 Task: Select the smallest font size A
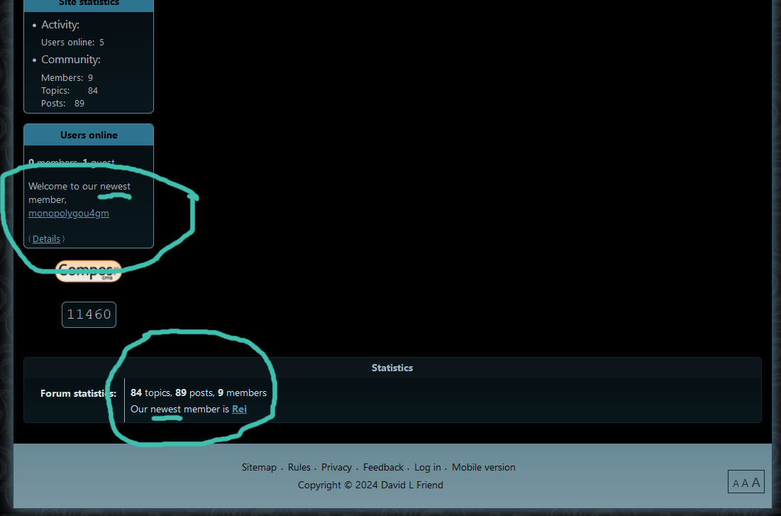pos(736,484)
